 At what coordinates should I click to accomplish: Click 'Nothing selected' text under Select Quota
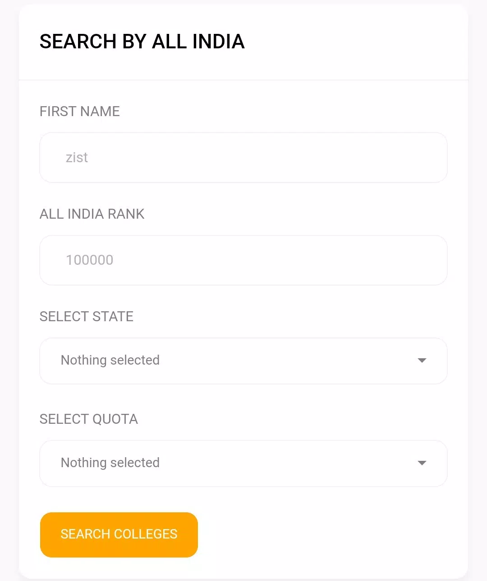(110, 463)
